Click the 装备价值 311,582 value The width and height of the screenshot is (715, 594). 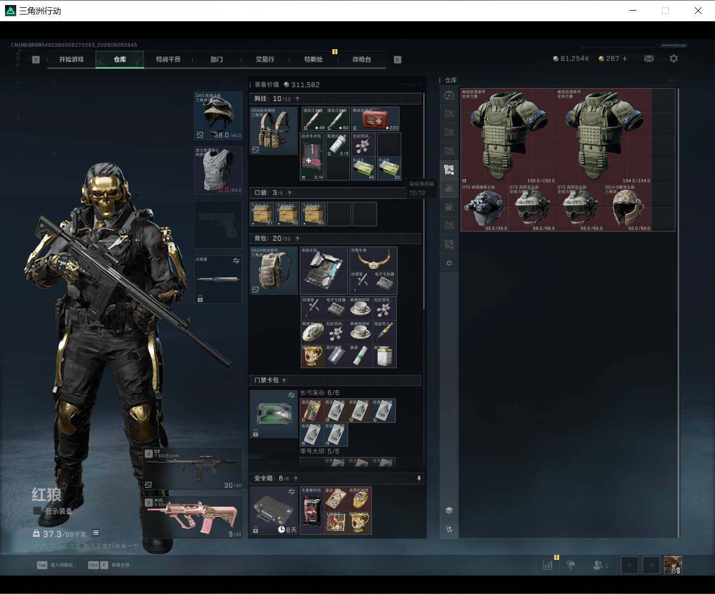tap(287, 84)
